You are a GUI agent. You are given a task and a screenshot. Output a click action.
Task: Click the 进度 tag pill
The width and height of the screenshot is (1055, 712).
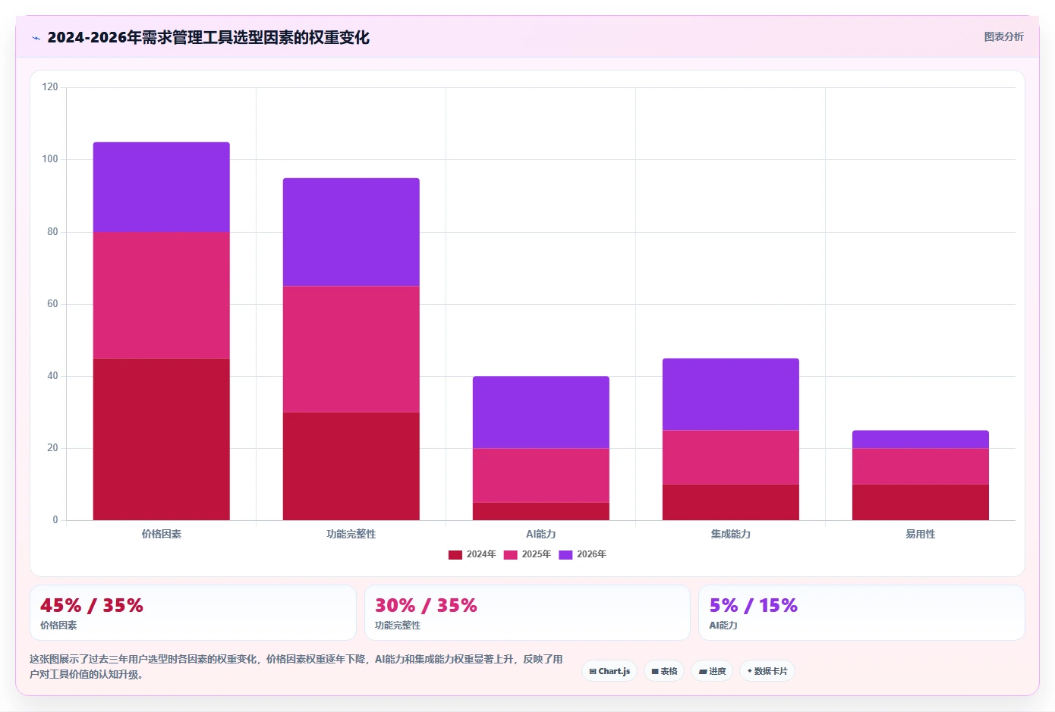(x=712, y=671)
